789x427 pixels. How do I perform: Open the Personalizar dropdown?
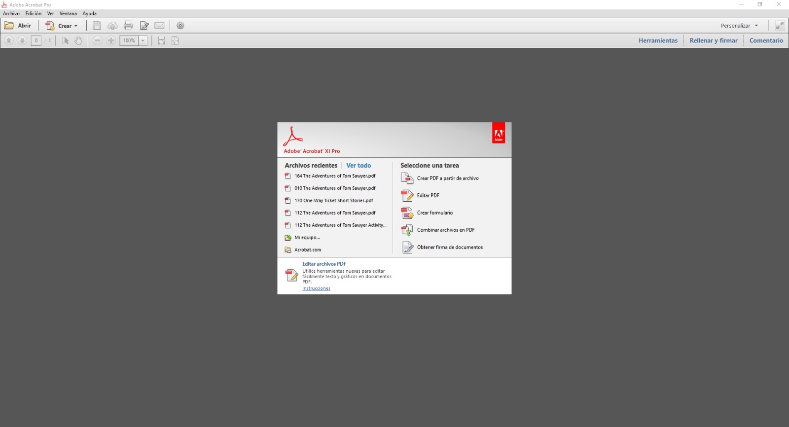(x=739, y=26)
